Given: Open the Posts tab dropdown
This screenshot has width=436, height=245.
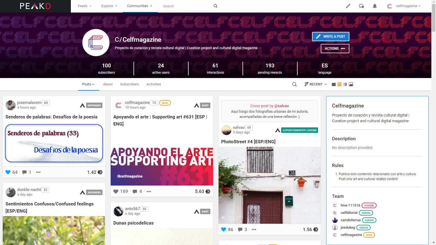Looking at the screenshot, I should (x=88, y=84).
